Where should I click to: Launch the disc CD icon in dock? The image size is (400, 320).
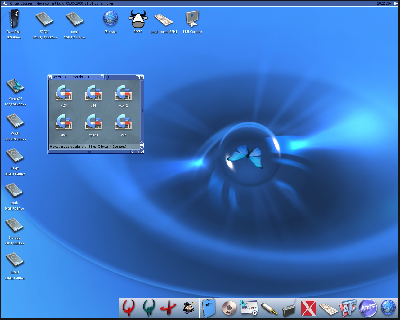pyautogui.click(x=229, y=309)
